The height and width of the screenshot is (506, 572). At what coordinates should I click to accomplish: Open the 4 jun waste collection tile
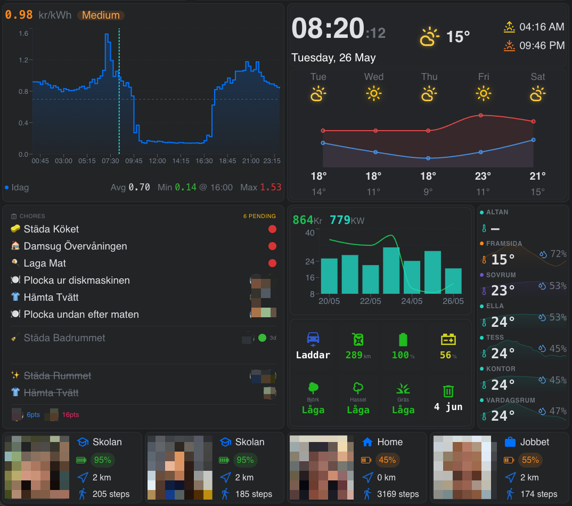448,398
